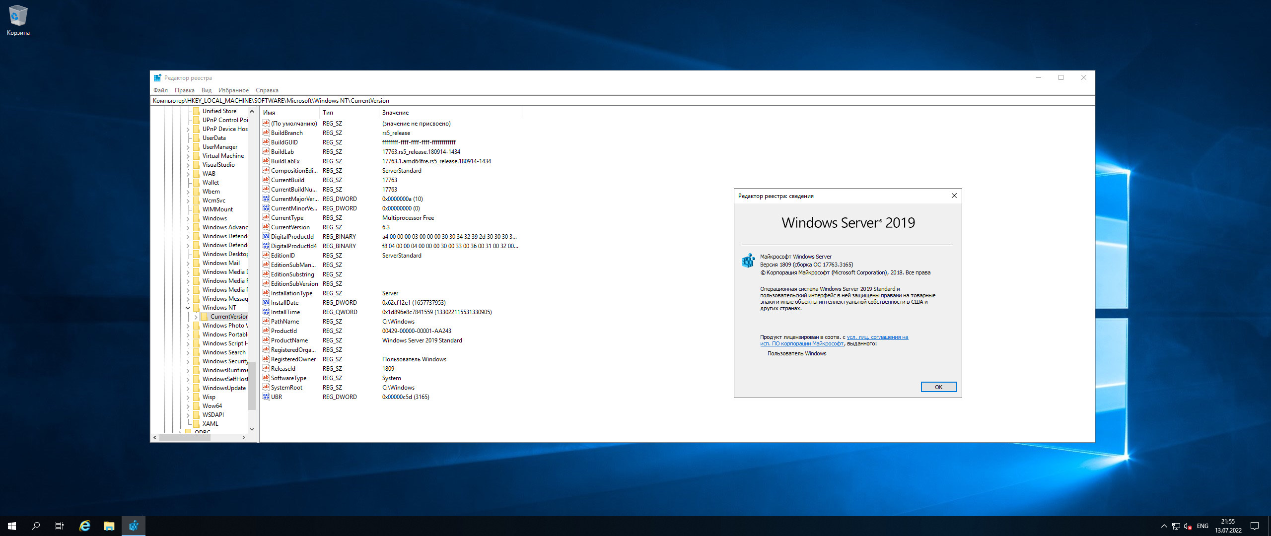This screenshot has height=536, width=1271.
Task: Open Task View on the taskbar
Action: click(x=60, y=526)
